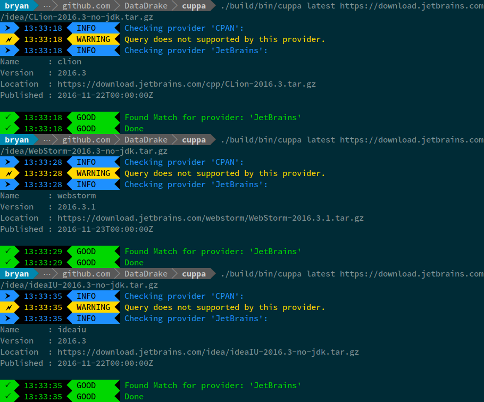This screenshot has height=402, width=484.
Task: Click Version '2016.3' below Name clion
Action: [72, 73]
